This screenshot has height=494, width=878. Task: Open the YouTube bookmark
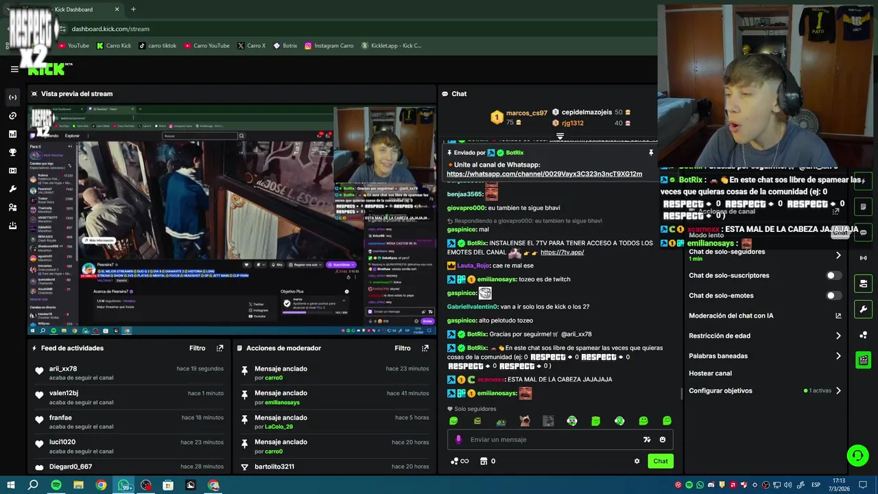(73, 46)
